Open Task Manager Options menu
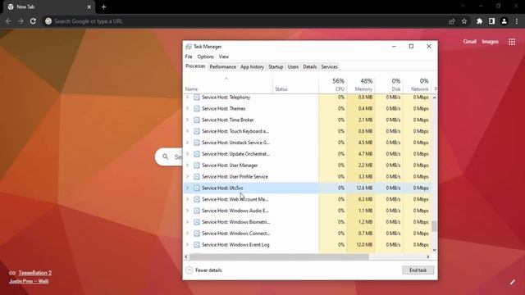Screen dimensions: 525x295 [x=205, y=57]
